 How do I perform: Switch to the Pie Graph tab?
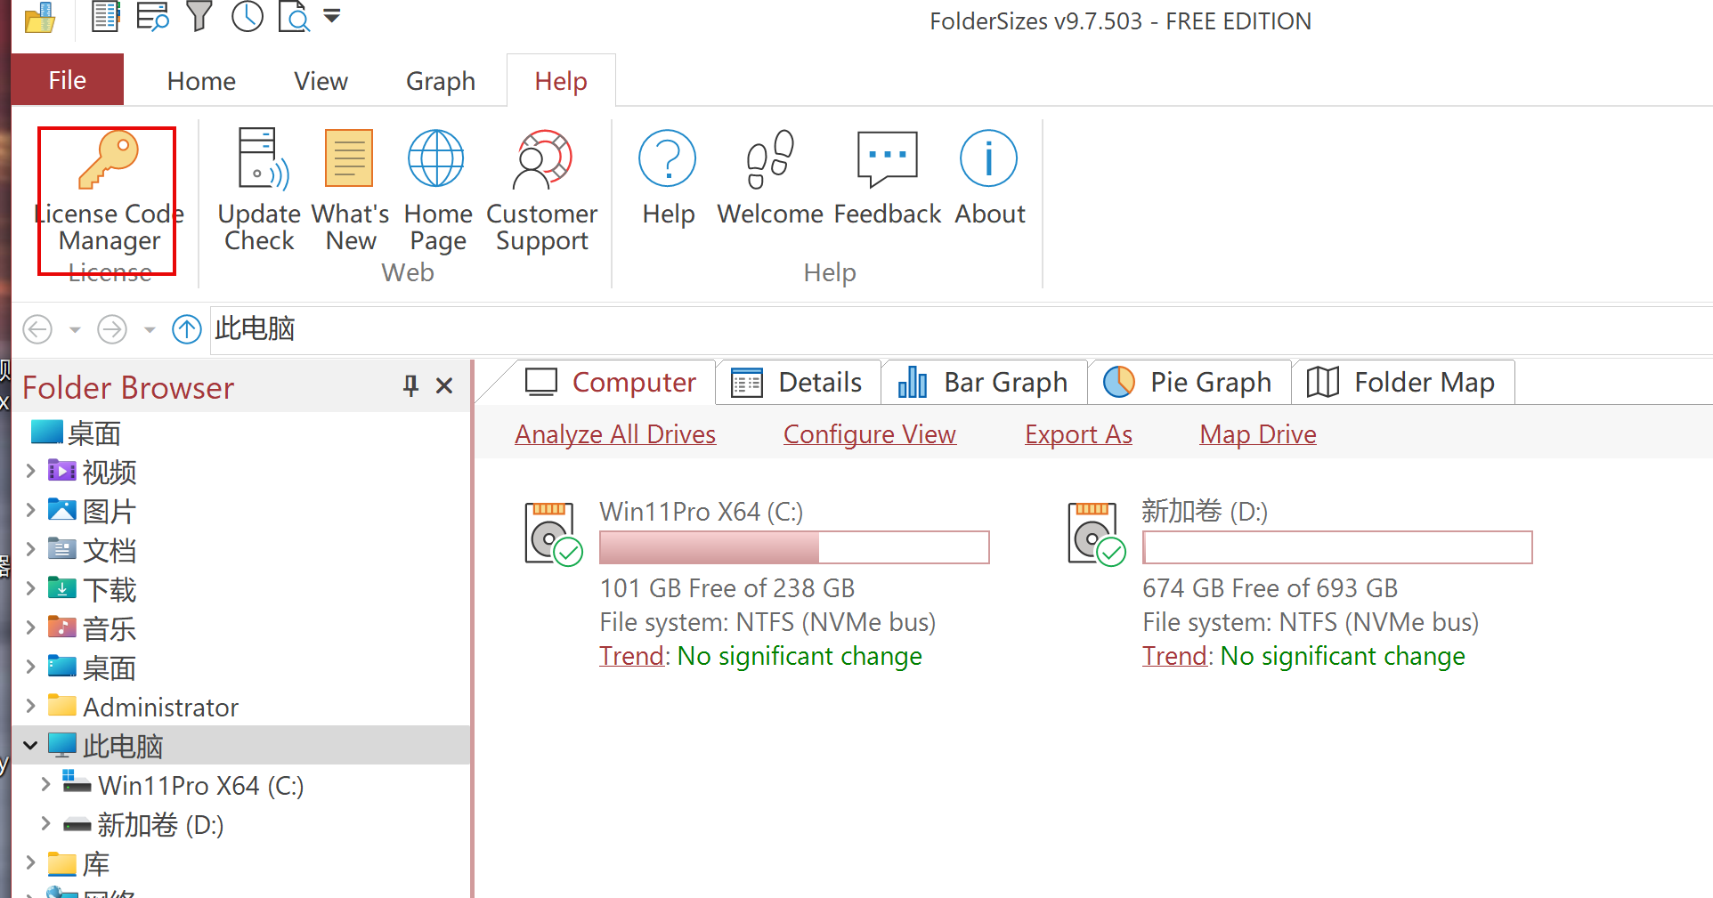pos(1189,383)
